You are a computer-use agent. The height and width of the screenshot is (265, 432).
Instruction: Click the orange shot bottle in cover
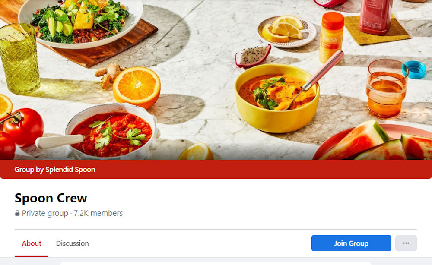tap(331, 37)
